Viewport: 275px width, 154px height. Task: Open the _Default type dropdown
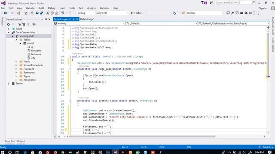[x=162, y=24]
